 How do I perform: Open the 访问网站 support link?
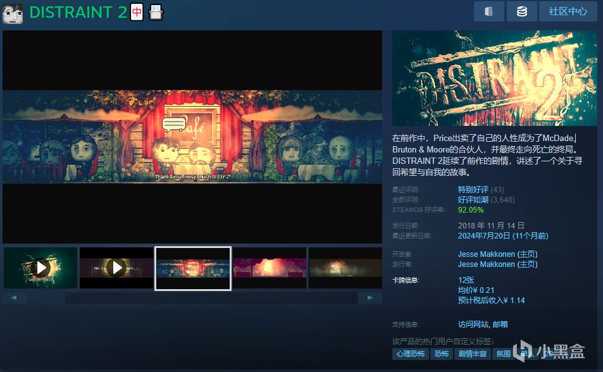473,325
